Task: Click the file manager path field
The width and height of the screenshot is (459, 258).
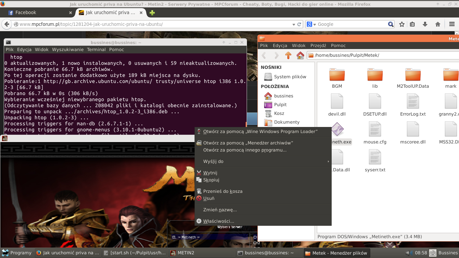Action: pos(383,55)
